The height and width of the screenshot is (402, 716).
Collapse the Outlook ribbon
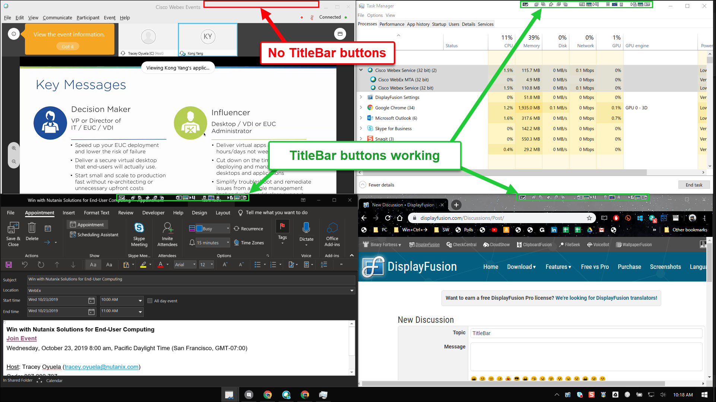(x=352, y=255)
